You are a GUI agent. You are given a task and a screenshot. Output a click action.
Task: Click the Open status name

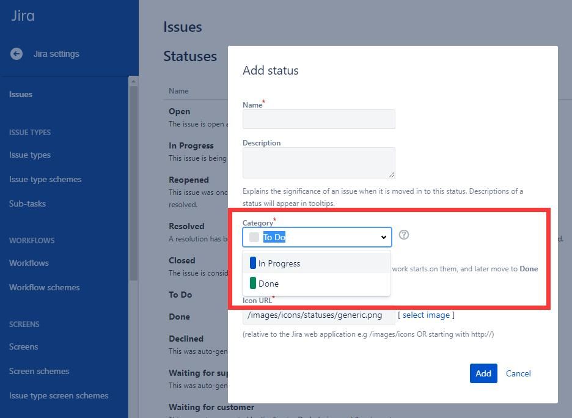179,111
